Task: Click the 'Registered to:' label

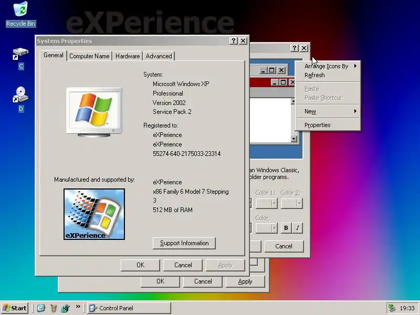Action: tap(161, 125)
